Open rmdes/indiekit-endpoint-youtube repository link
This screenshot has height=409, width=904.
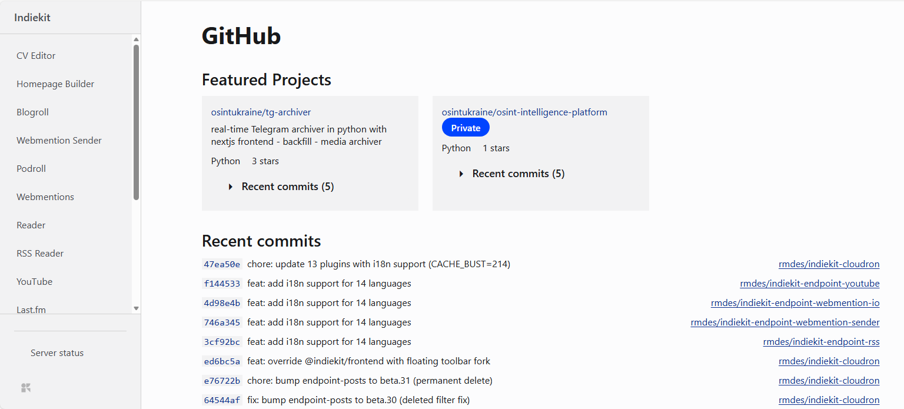pyautogui.click(x=809, y=284)
